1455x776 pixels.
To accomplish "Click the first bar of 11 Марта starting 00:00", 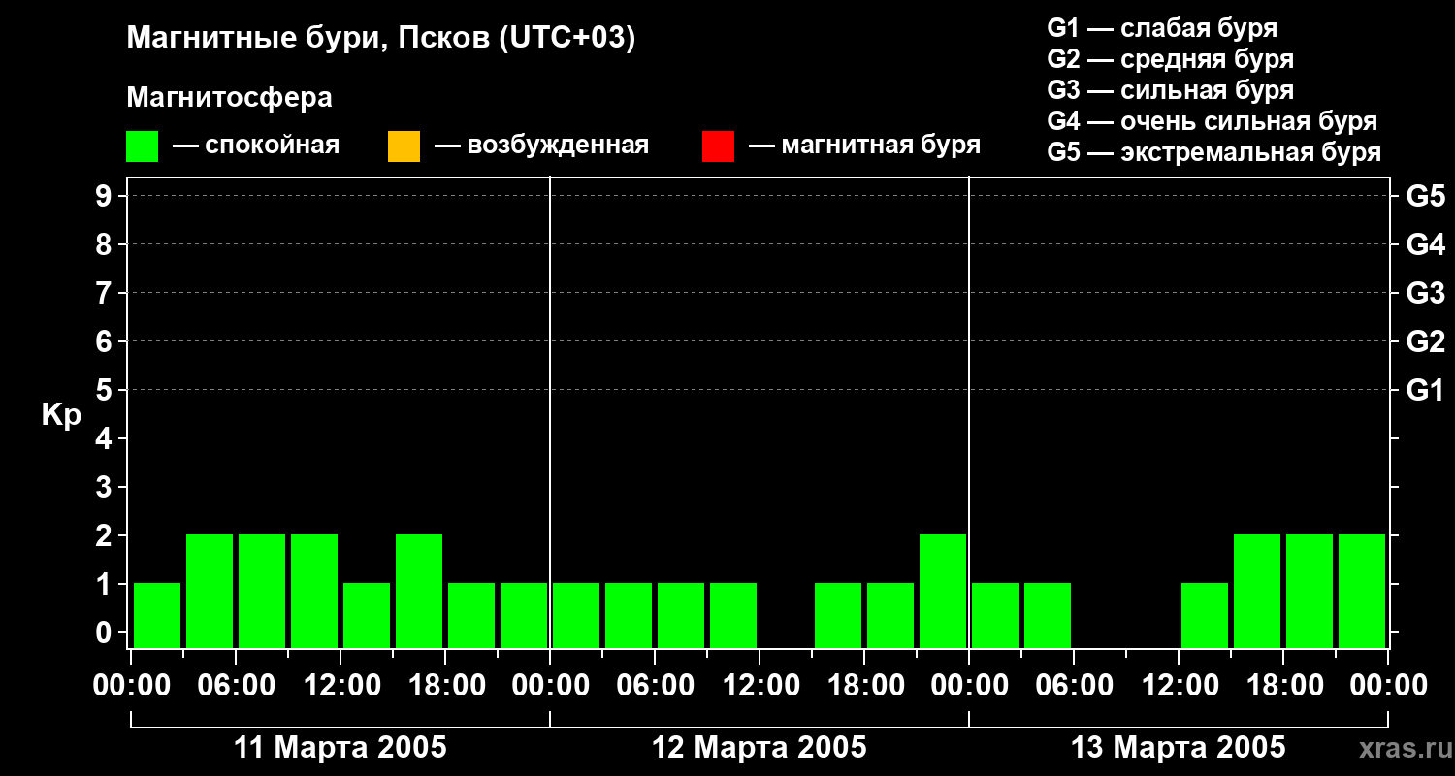I will tap(157, 615).
